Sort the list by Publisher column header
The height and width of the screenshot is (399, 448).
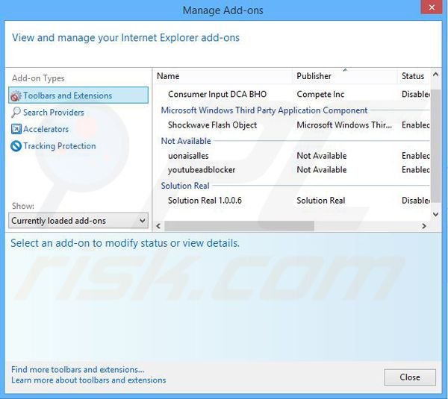(344, 76)
